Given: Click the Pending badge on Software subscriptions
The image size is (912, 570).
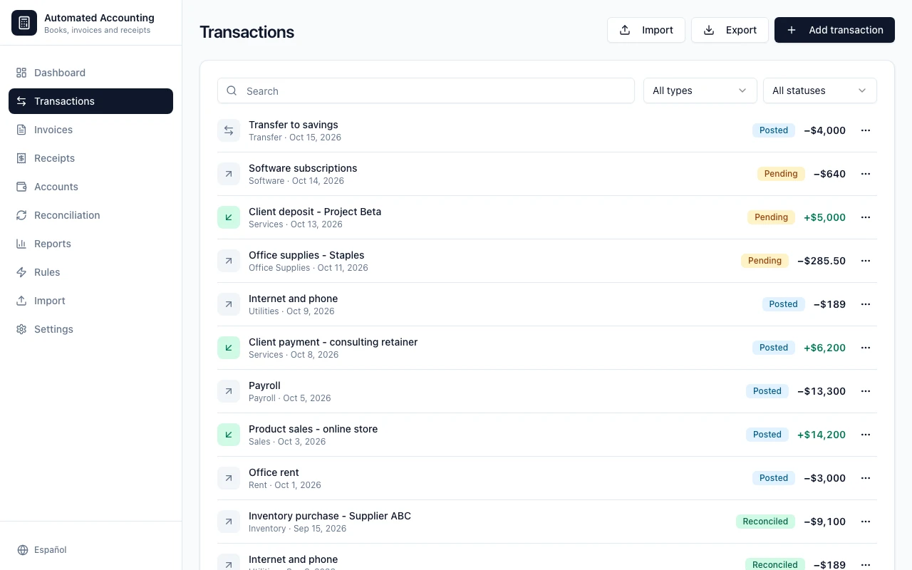Looking at the screenshot, I should point(781,174).
